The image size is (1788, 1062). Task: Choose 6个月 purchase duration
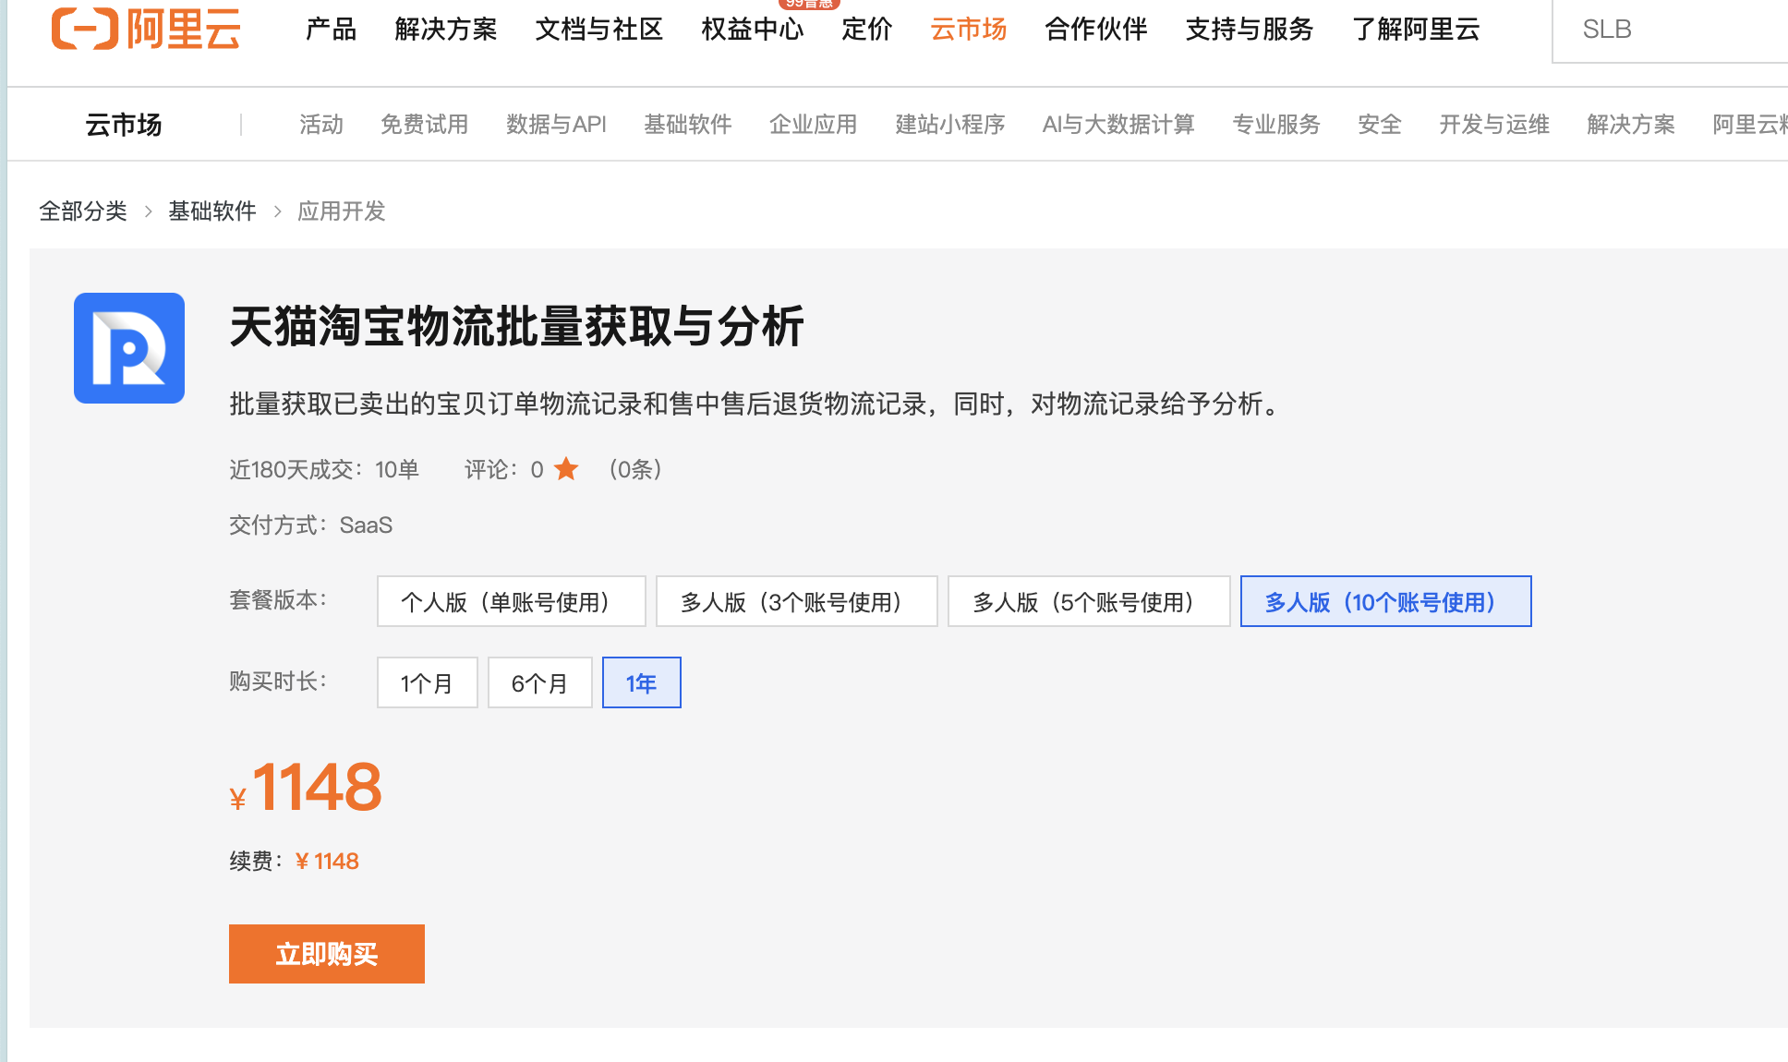pyautogui.click(x=540, y=682)
